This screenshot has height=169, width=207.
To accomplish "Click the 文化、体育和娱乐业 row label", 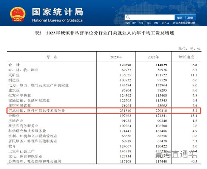I will click(25, 156).
